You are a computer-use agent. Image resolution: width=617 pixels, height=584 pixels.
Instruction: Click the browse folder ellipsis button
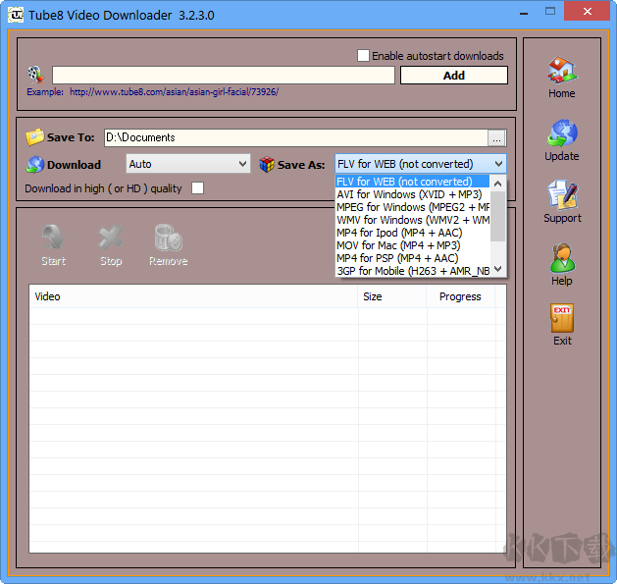click(x=496, y=138)
